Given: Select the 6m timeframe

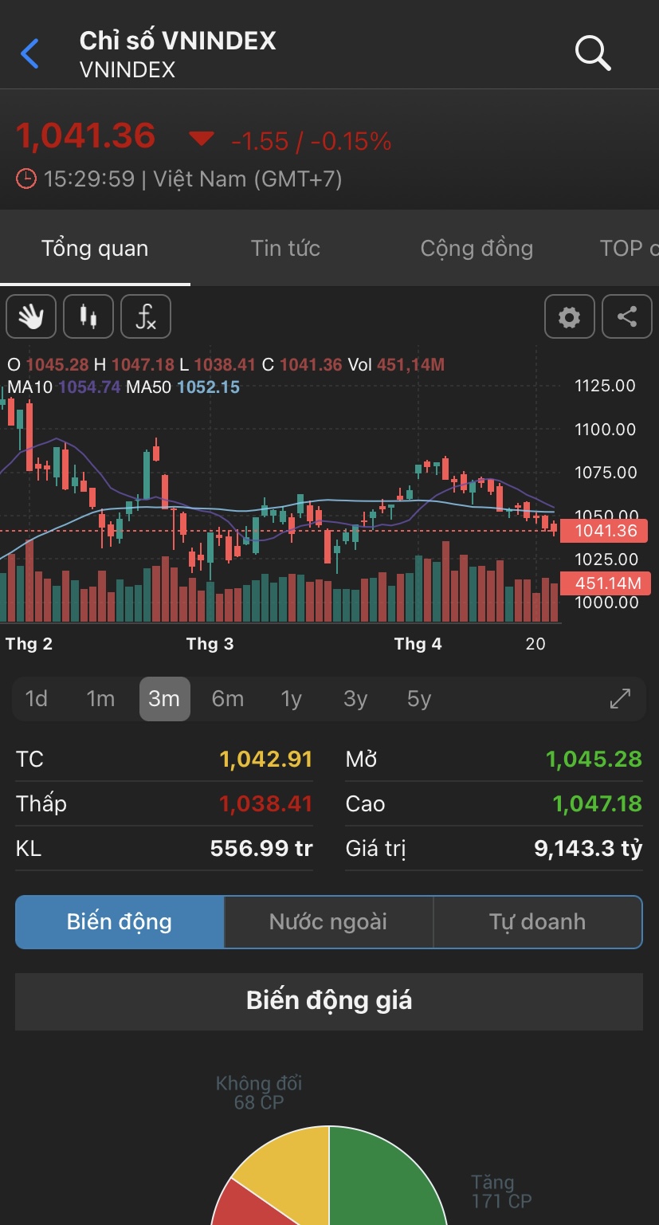Looking at the screenshot, I should click(x=227, y=699).
